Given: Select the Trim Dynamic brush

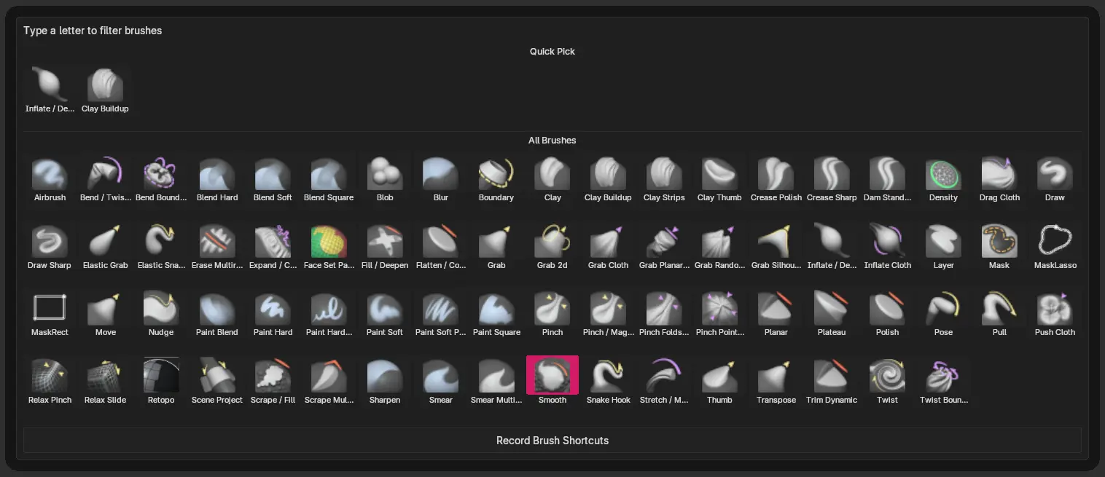Looking at the screenshot, I should click(832, 382).
